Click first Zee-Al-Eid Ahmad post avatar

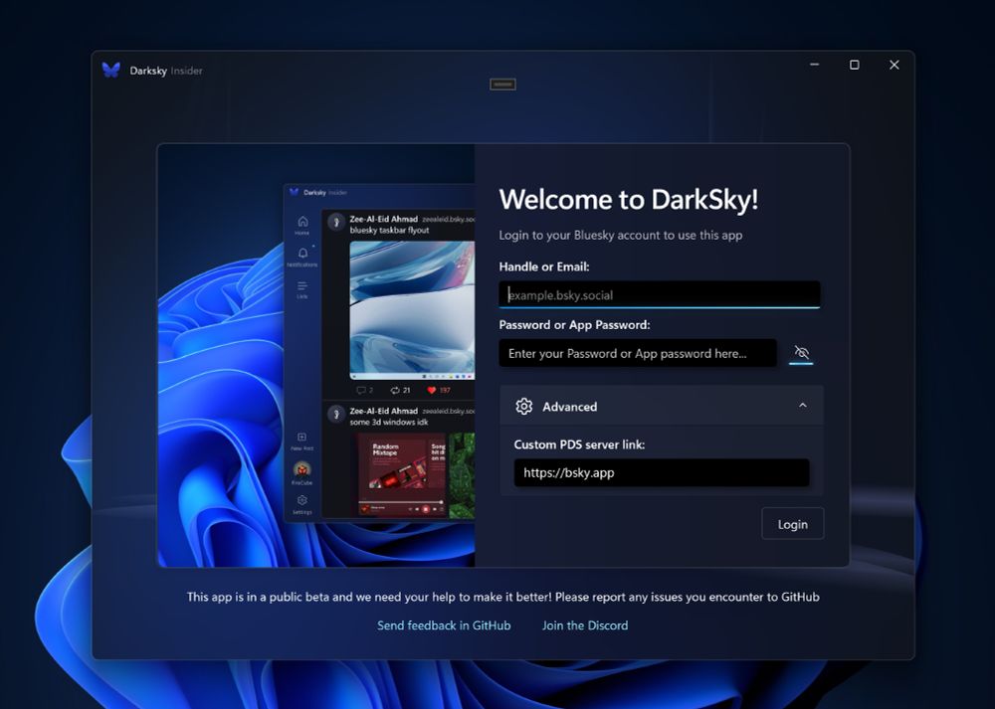[336, 222]
